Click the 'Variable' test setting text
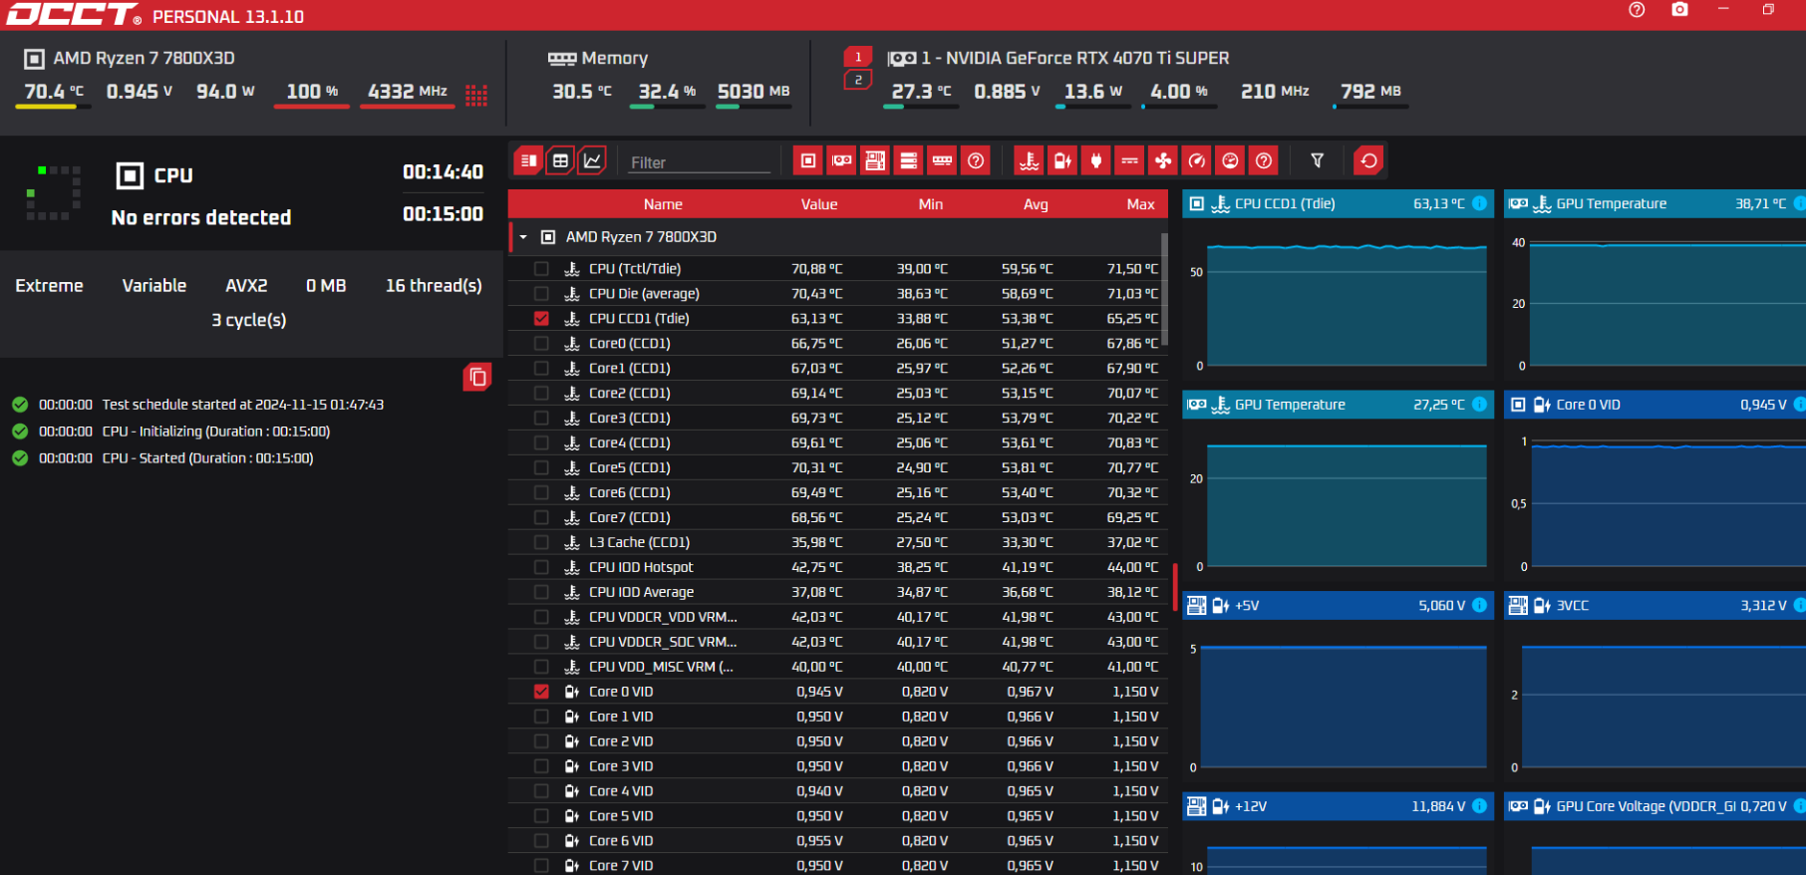 click(x=154, y=286)
